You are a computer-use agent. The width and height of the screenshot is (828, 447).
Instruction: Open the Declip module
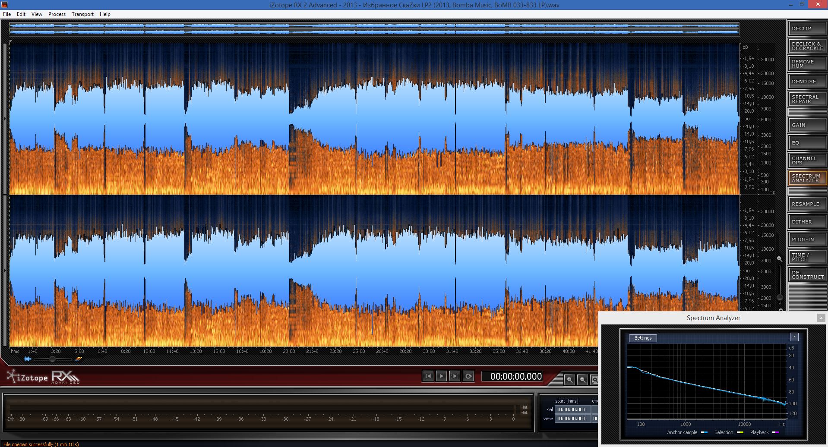(807, 28)
